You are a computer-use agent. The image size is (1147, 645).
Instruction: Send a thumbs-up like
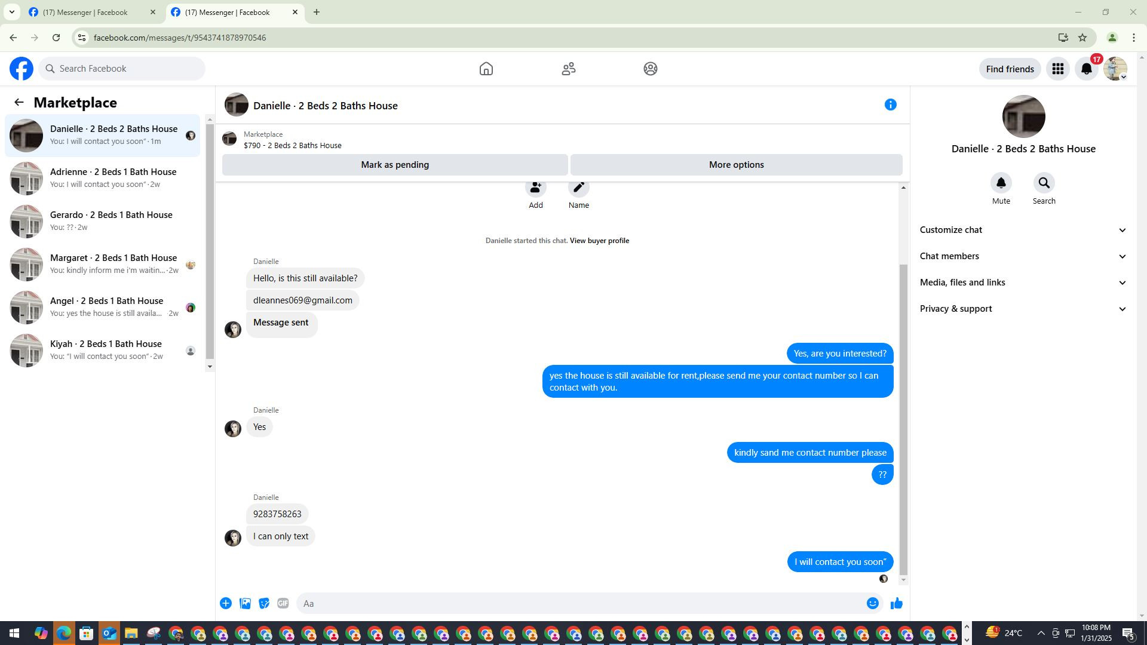(x=897, y=604)
